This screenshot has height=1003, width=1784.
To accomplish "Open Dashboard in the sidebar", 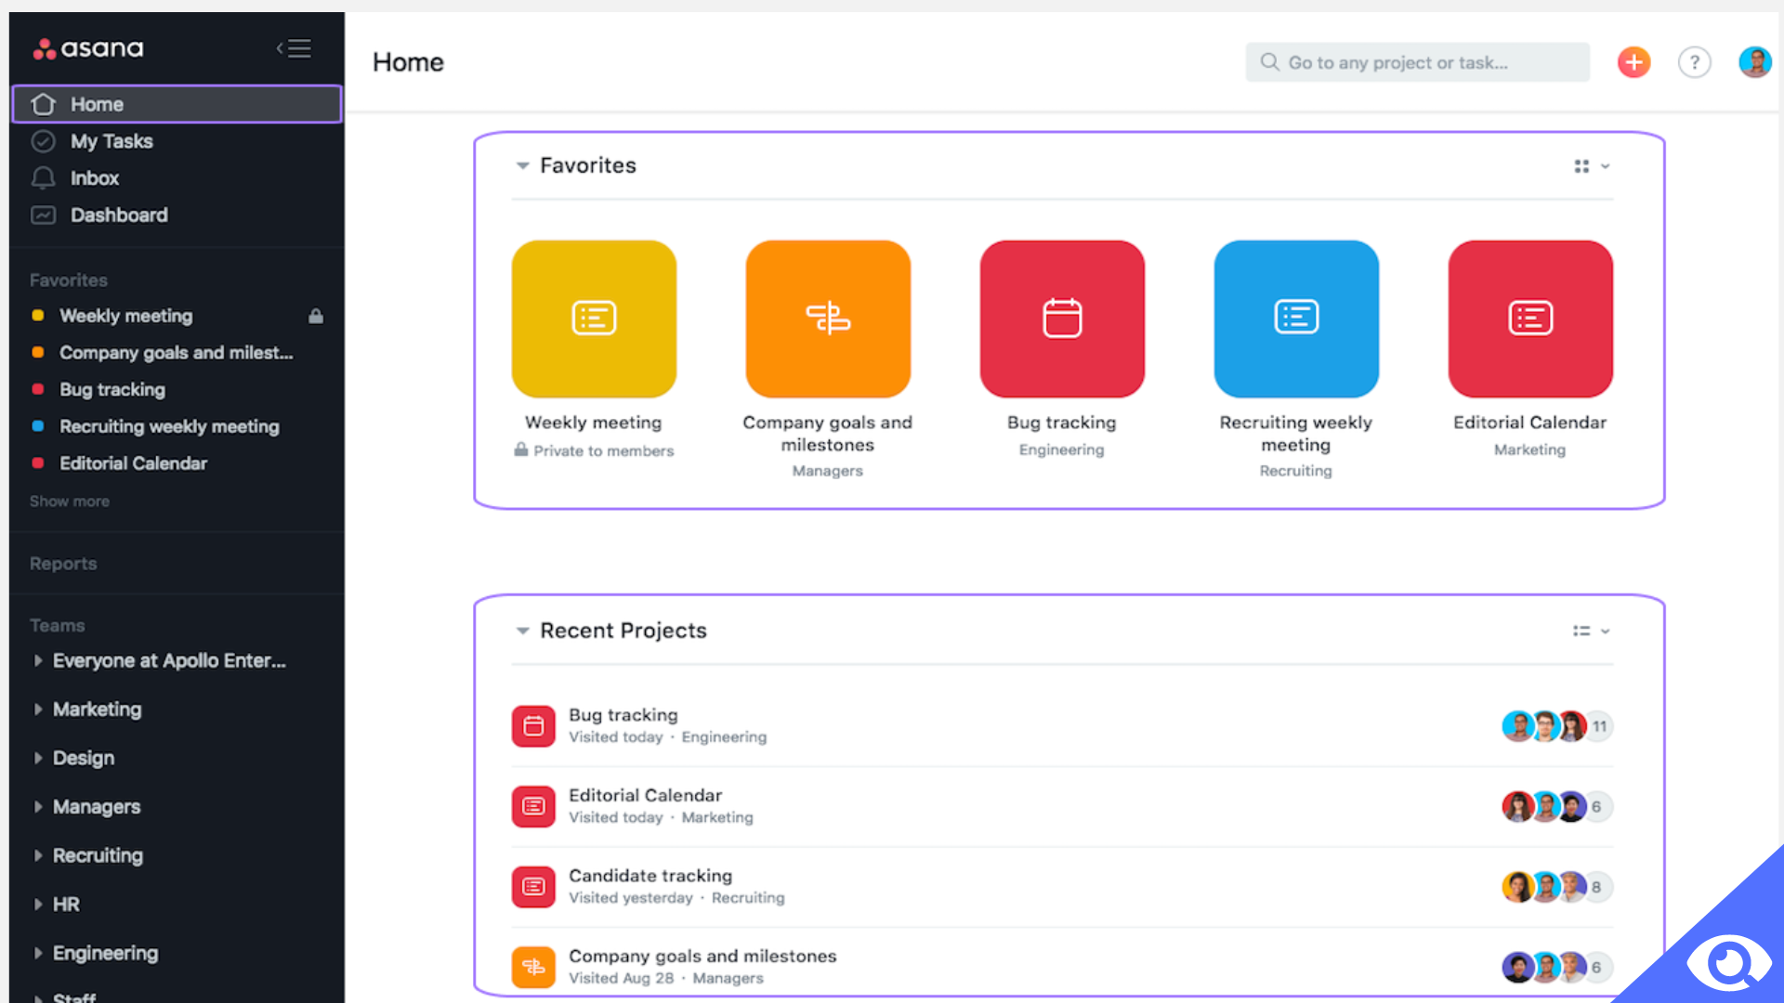I will [119, 215].
